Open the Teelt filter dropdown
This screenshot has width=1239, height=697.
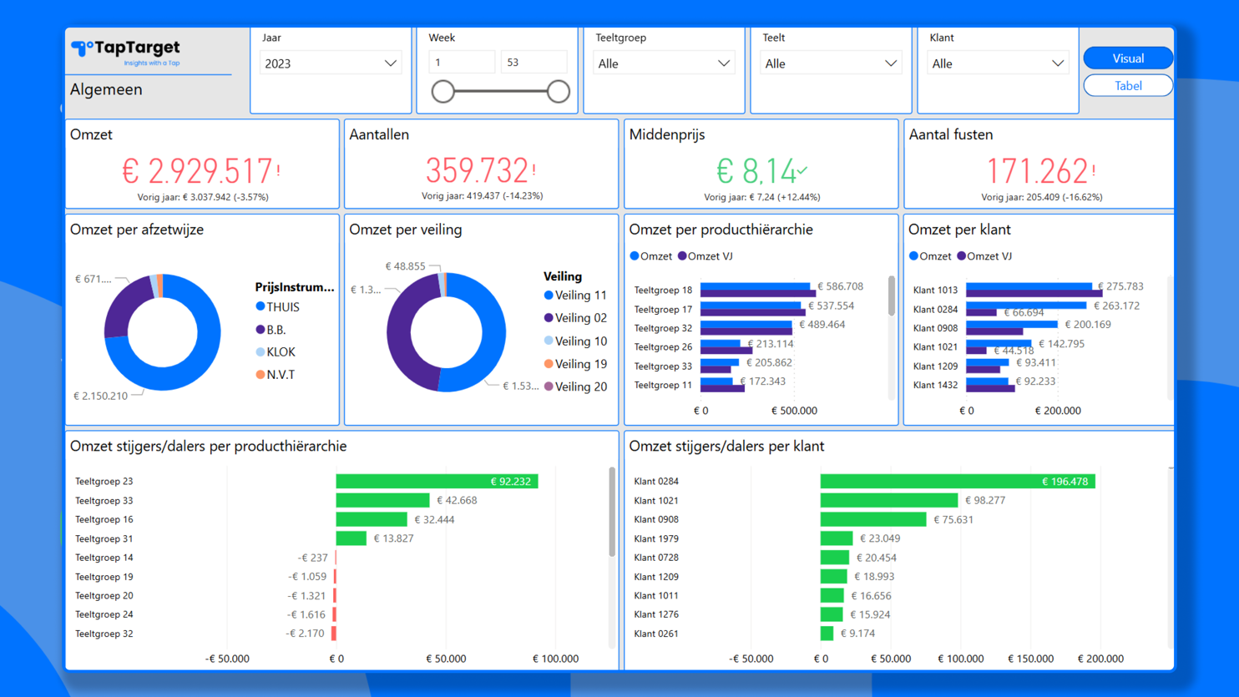(x=831, y=63)
